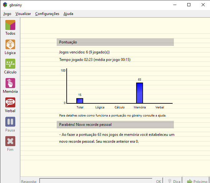Viewport: 210px width, 183px height.
Task: Click the Memória score bar showing 63
Action: coord(140,93)
